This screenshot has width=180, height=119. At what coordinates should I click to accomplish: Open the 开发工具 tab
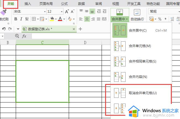[134, 4]
